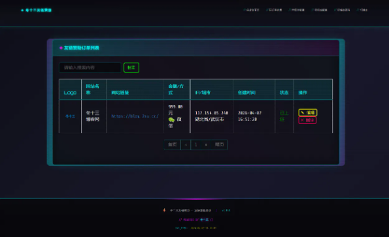389x237 pixels.
Task: Click the pink diamond icon beside 友链赞助订单列表
Action: point(61,48)
